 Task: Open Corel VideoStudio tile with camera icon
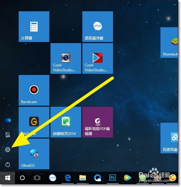(66, 58)
